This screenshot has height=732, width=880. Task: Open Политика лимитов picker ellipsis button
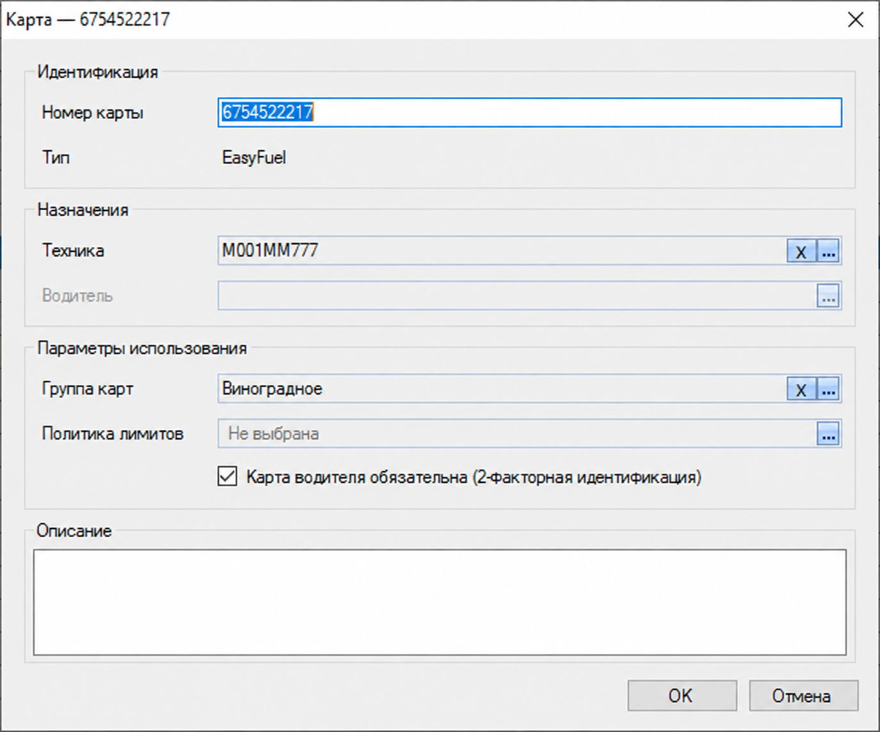(x=828, y=434)
